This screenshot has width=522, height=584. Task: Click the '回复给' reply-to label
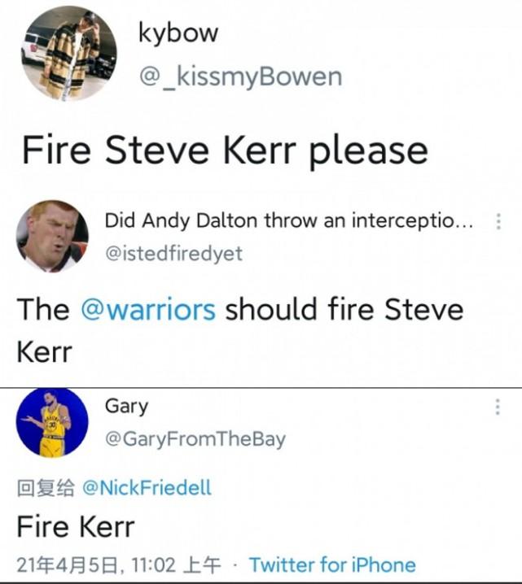46,487
